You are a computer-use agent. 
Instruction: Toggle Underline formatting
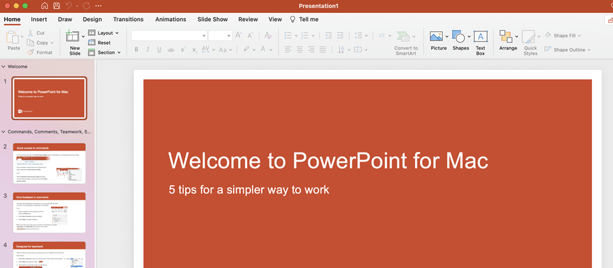tap(159, 50)
